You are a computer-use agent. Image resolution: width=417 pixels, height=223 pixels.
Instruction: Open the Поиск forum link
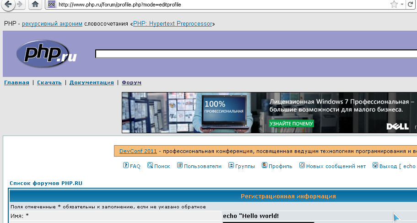click(162, 166)
